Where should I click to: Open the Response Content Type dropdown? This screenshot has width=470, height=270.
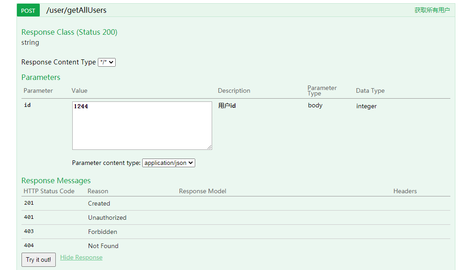(x=106, y=62)
